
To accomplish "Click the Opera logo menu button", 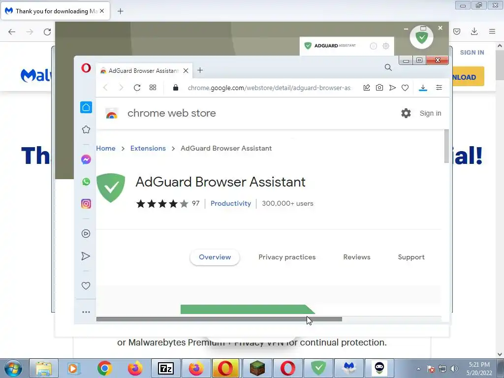I will pyautogui.click(x=86, y=68).
